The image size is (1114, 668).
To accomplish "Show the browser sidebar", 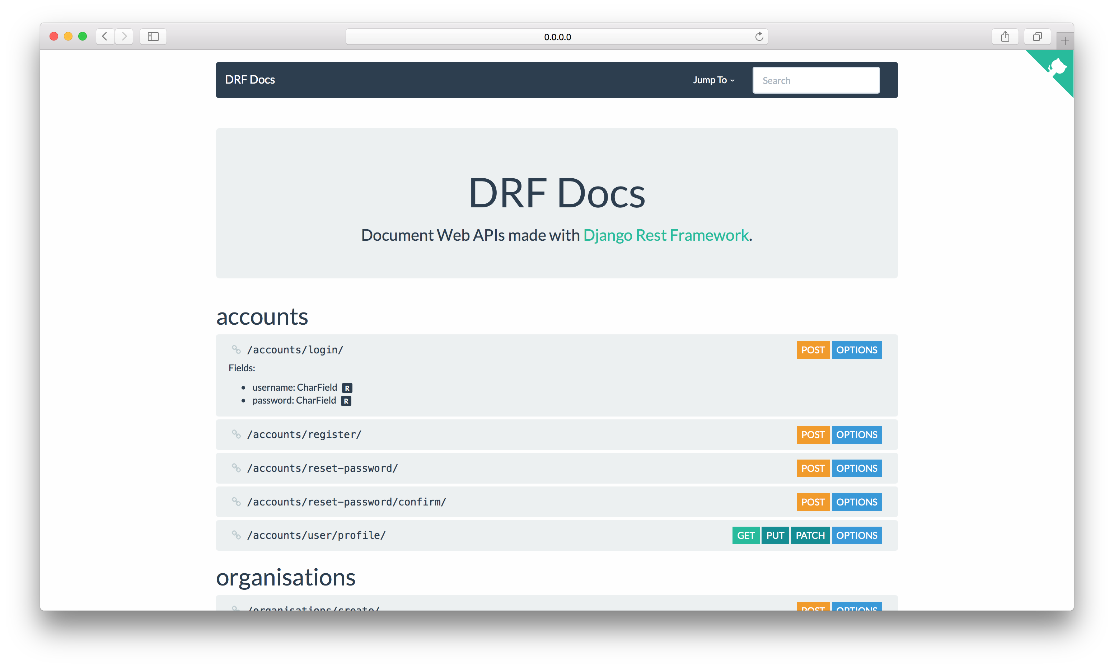I will click(153, 37).
